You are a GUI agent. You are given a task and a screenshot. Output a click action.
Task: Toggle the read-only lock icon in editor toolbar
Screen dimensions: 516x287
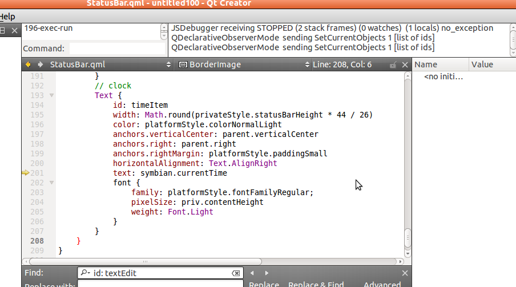(393, 64)
